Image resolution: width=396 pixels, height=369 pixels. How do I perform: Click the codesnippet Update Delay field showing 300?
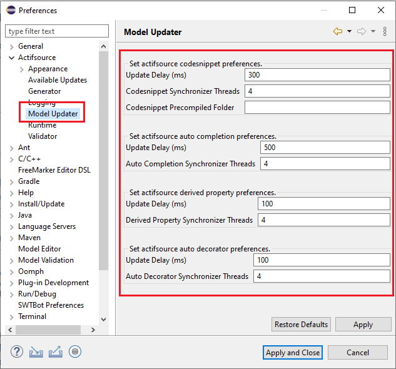(317, 75)
